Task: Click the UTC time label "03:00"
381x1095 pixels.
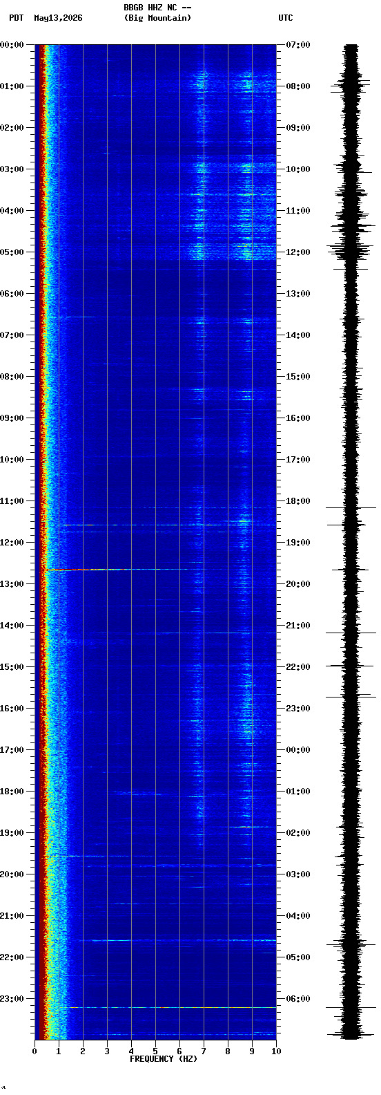Action: (298, 874)
